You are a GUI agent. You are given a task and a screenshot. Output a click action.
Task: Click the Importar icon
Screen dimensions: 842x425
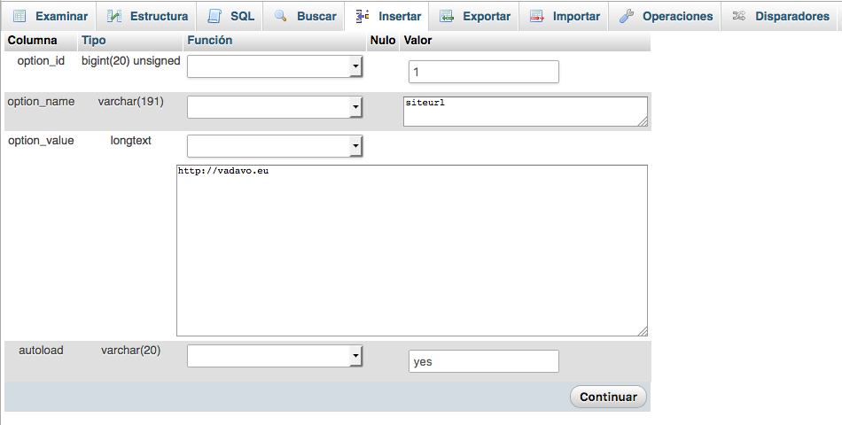point(537,16)
